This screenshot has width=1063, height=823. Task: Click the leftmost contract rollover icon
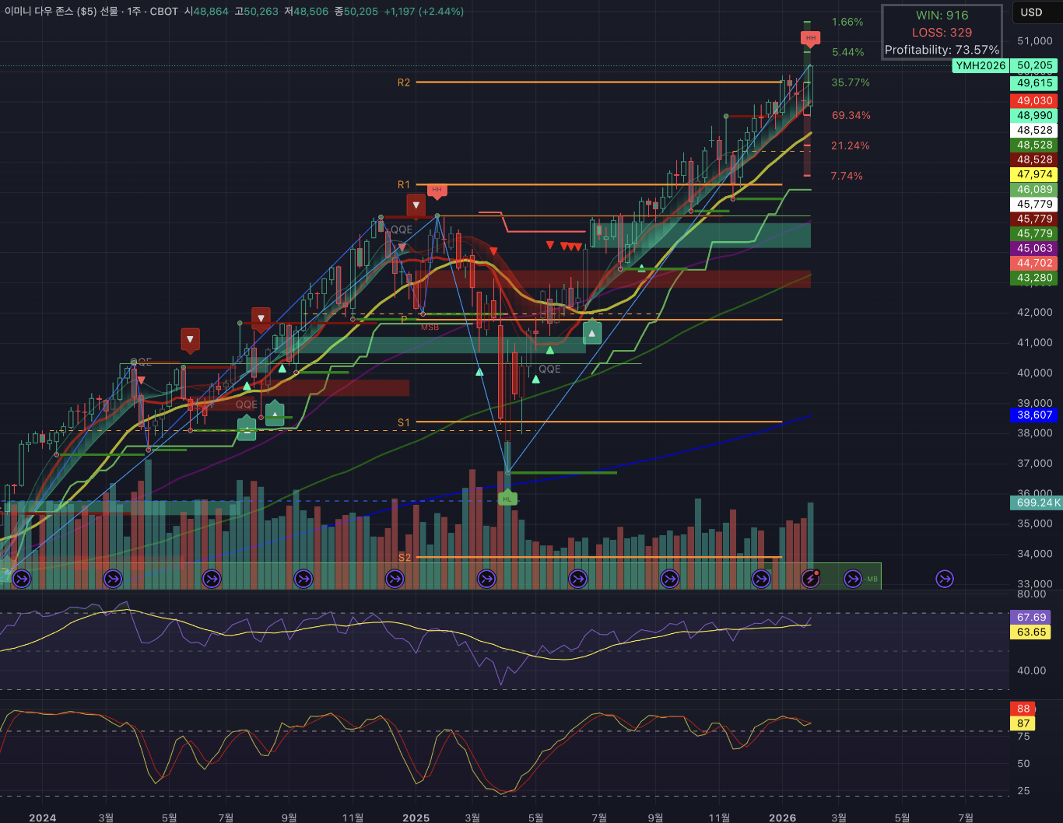click(x=22, y=578)
